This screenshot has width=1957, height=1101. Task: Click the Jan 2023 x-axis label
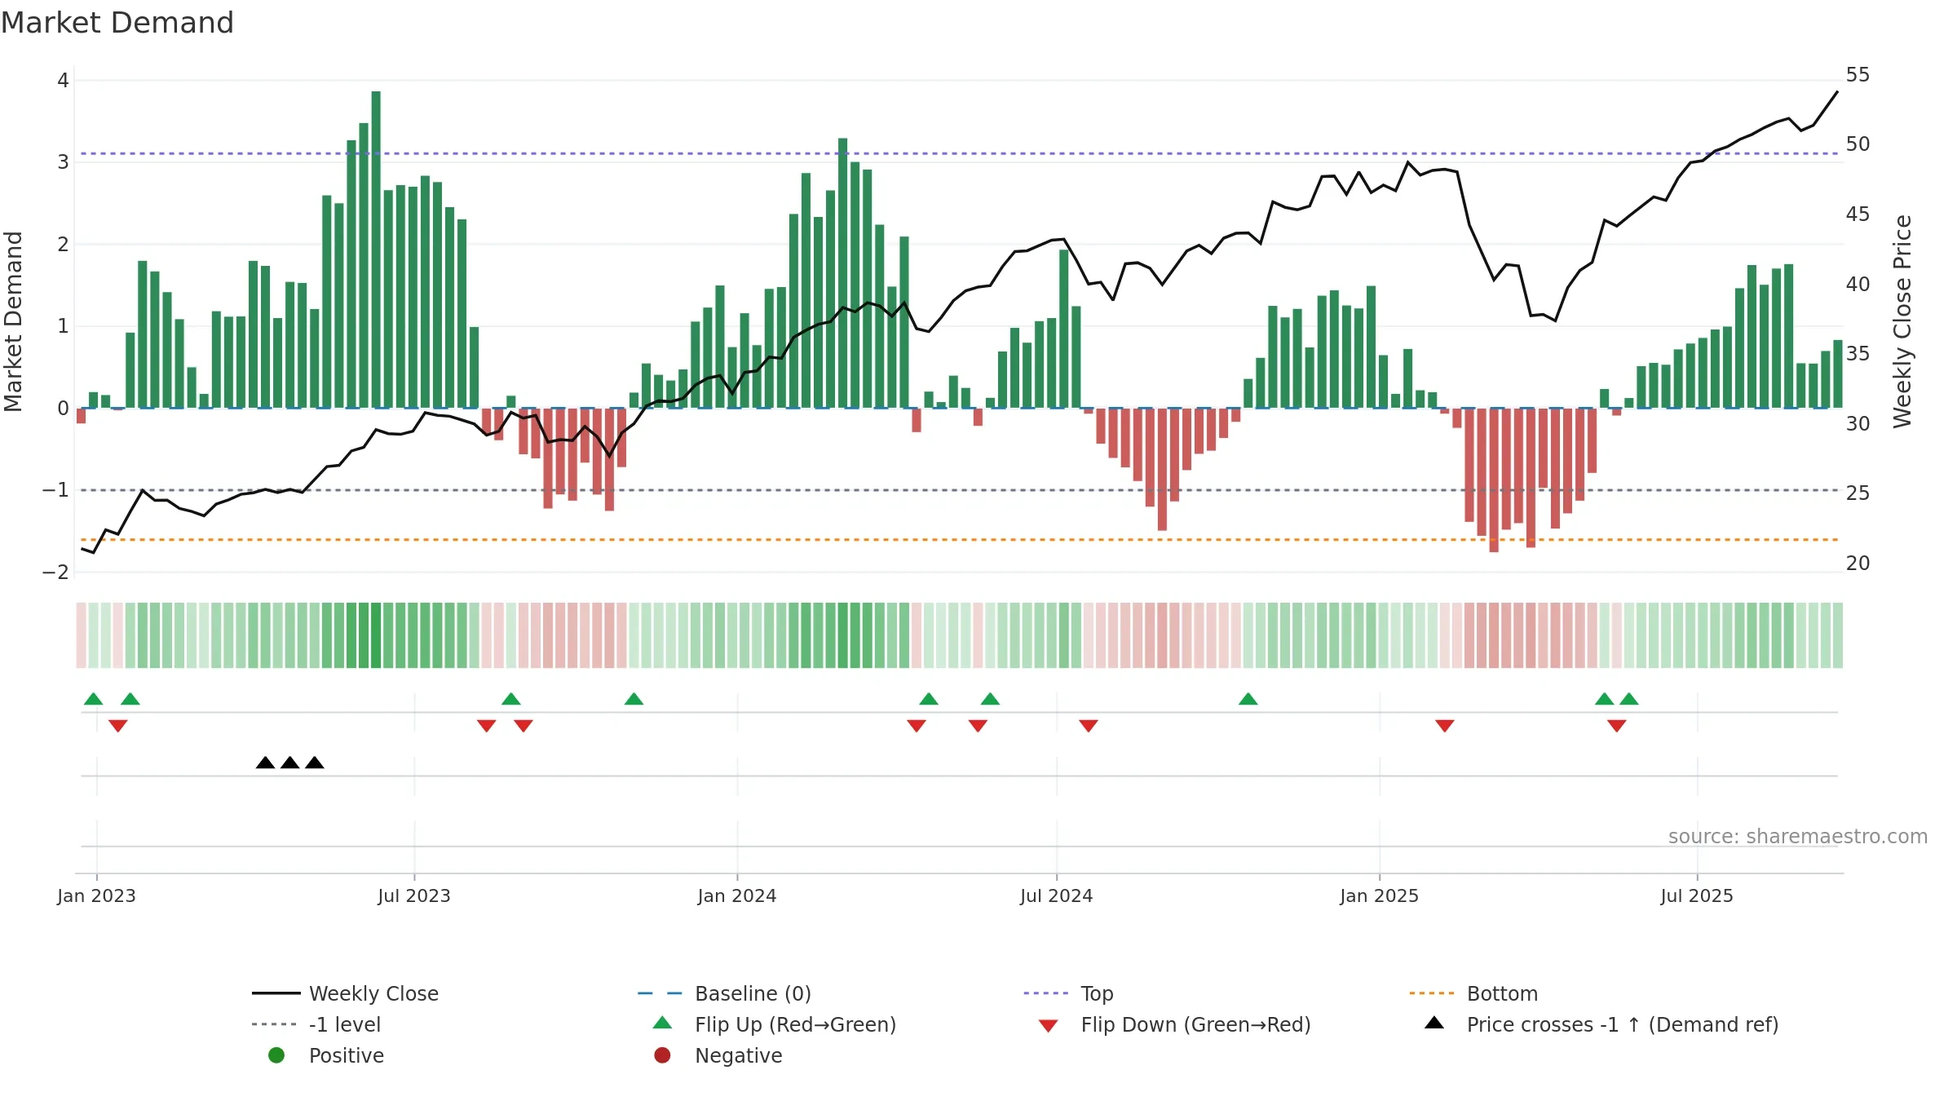pyautogui.click(x=96, y=895)
